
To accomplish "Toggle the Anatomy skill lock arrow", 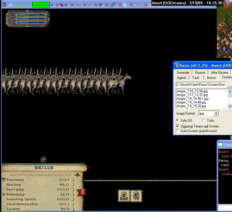I will coord(73,180).
